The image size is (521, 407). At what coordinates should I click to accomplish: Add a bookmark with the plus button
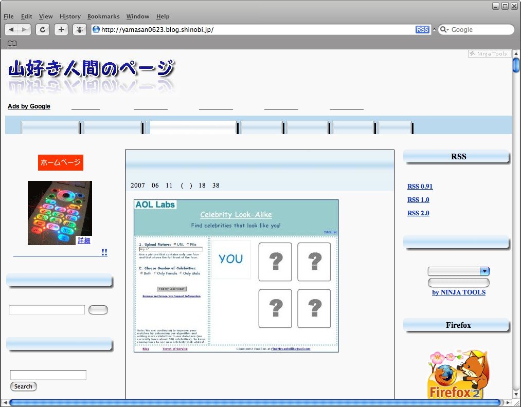pyautogui.click(x=61, y=29)
